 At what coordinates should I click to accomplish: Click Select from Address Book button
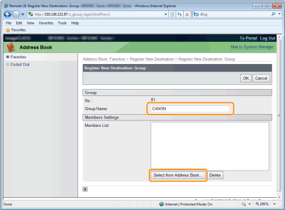178,175
